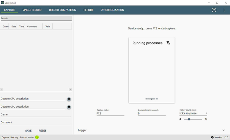Click 'Capture directory observer active:' status text

click(18, 137)
